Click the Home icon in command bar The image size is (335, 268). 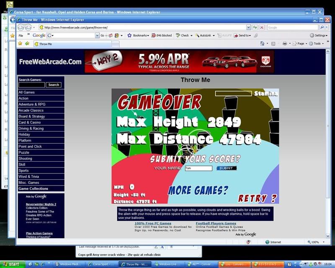[262, 44]
